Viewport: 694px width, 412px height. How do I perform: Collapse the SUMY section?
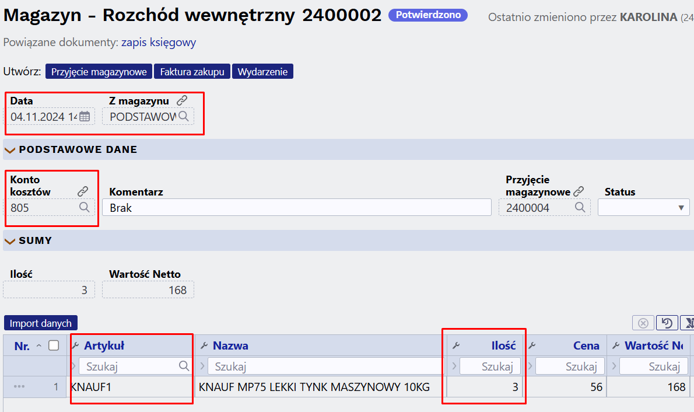[x=9, y=241]
